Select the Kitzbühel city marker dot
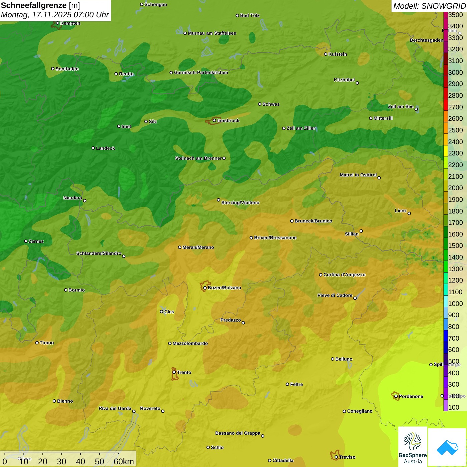 tap(357, 83)
